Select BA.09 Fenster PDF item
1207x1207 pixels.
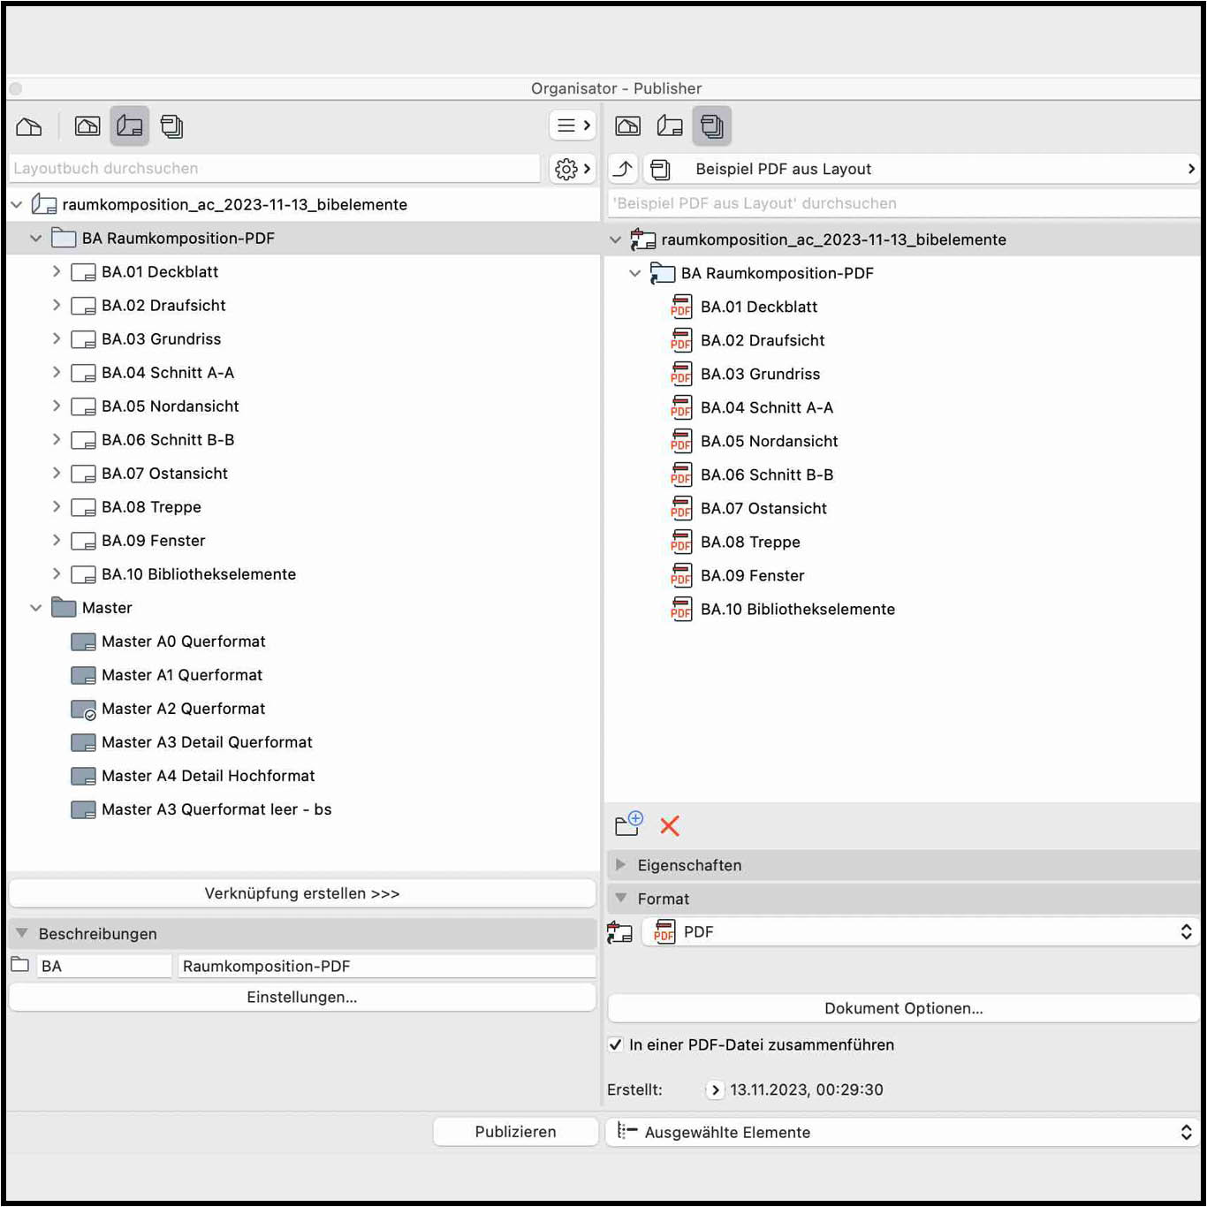(752, 575)
